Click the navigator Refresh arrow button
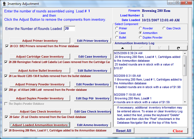 click(178, 48)
